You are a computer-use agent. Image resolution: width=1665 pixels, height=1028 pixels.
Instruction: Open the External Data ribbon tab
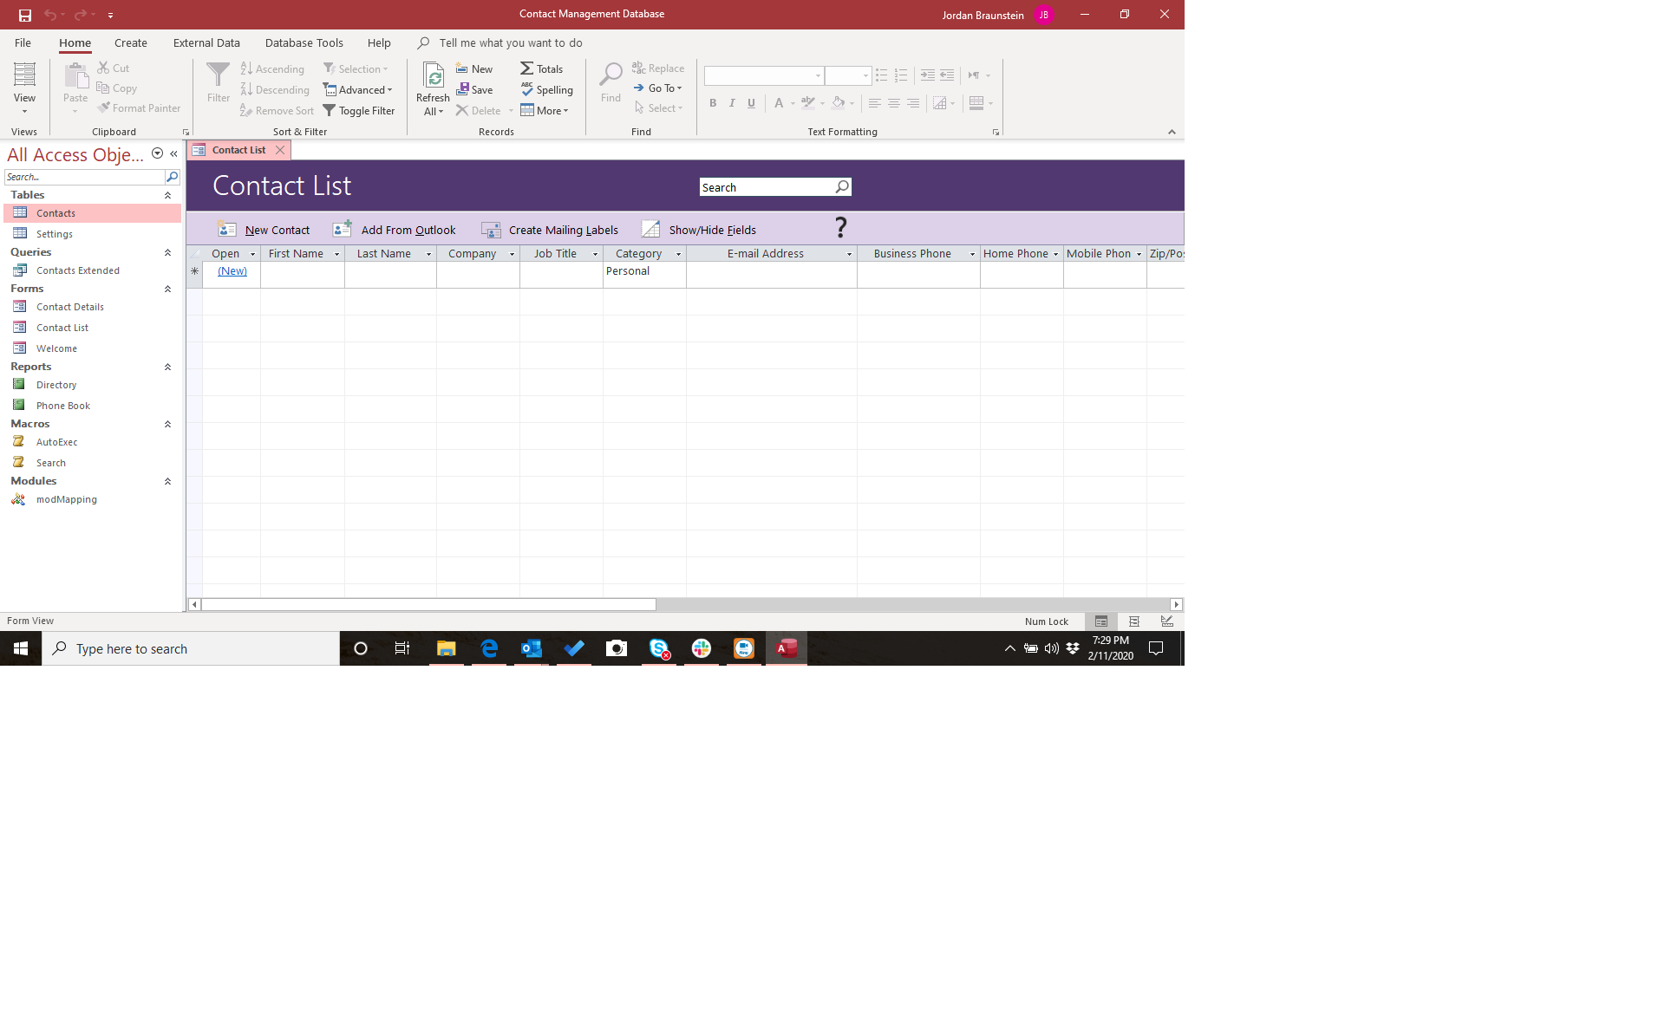pyautogui.click(x=206, y=42)
